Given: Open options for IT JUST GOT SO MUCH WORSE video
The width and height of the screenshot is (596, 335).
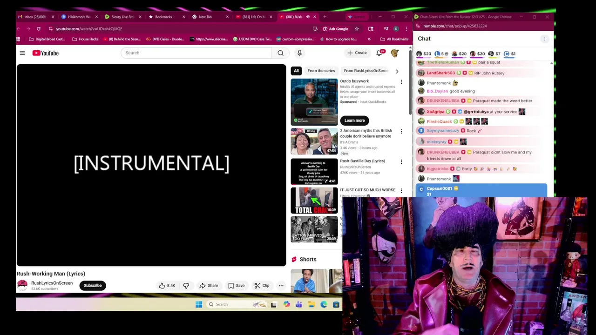Looking at the screenshot, I should [401, 191].
